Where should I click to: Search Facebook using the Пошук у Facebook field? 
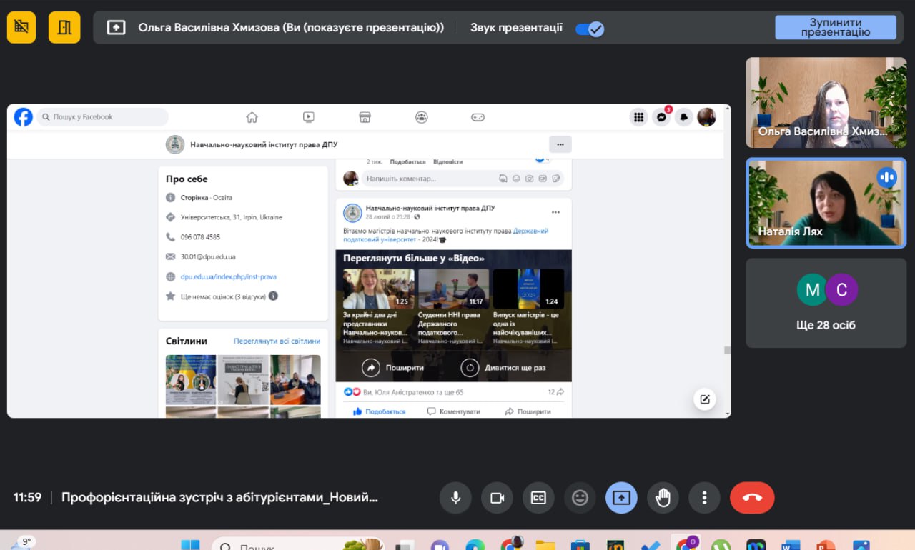coord(102,117)
